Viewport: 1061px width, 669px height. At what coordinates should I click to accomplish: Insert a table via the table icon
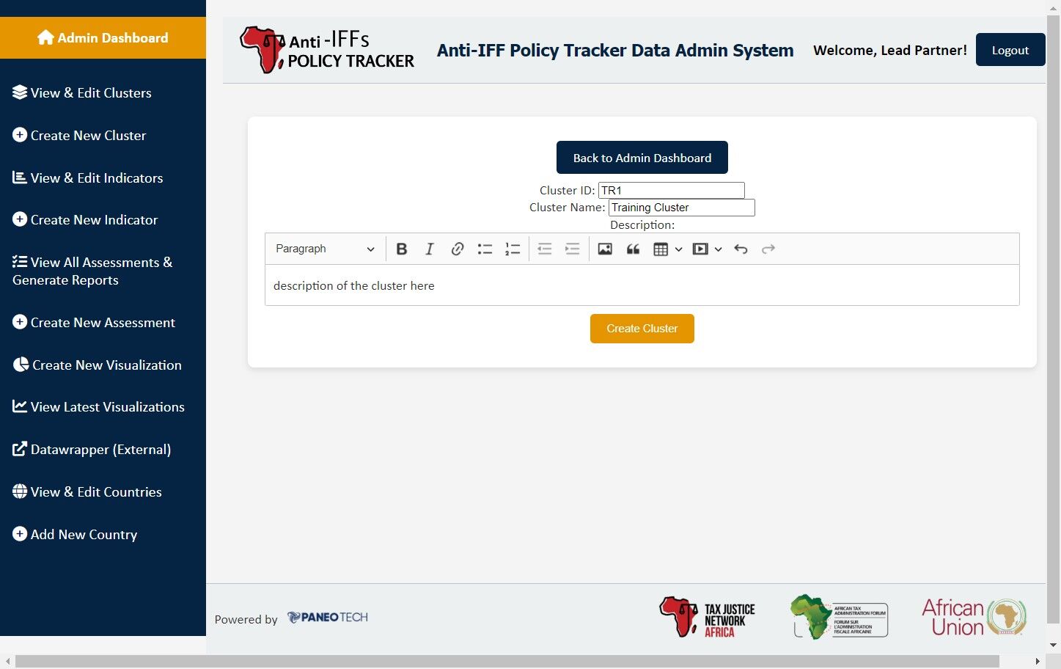[661, 249]
